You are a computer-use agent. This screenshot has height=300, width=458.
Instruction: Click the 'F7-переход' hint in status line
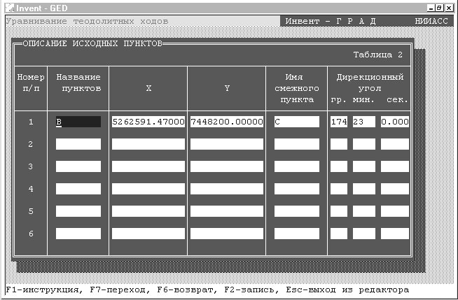tap(118, 290)
